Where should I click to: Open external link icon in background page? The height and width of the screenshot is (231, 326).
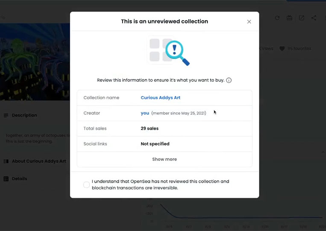(x=302, y=18)
